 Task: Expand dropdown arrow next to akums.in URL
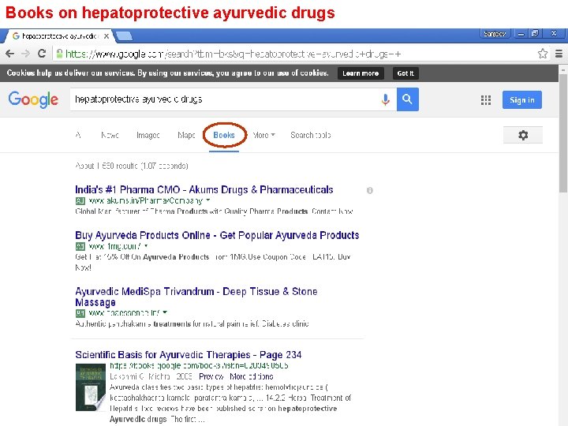click(x=208, y=200)
